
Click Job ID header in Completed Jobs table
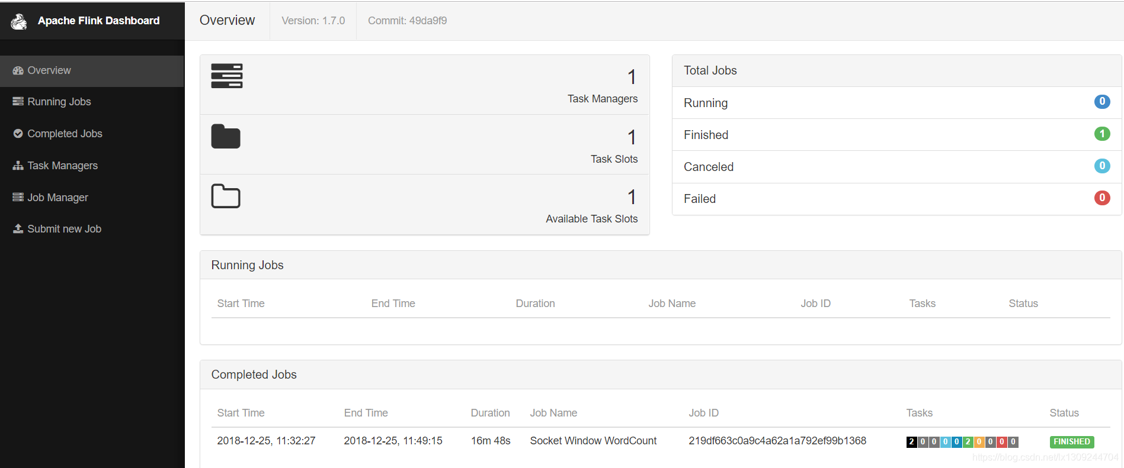tap(703, 413)
